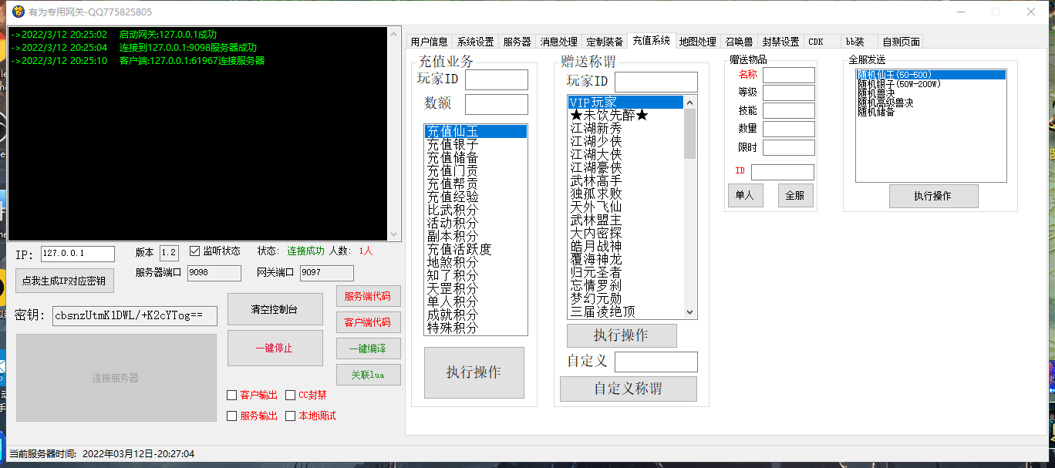Screen dimensions: 1055x468
Task: Click the 玩家ID field under 充值业务
Action: click(x=496, y=79)
